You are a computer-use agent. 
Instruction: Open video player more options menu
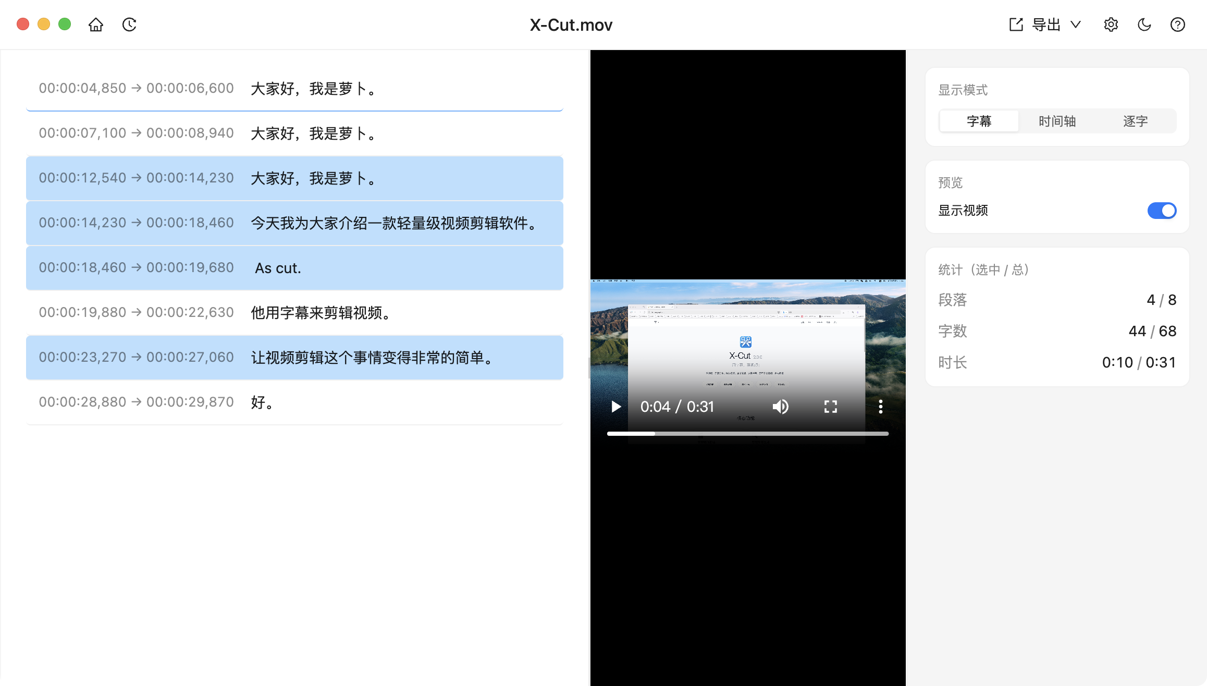(x=881, y=407)
